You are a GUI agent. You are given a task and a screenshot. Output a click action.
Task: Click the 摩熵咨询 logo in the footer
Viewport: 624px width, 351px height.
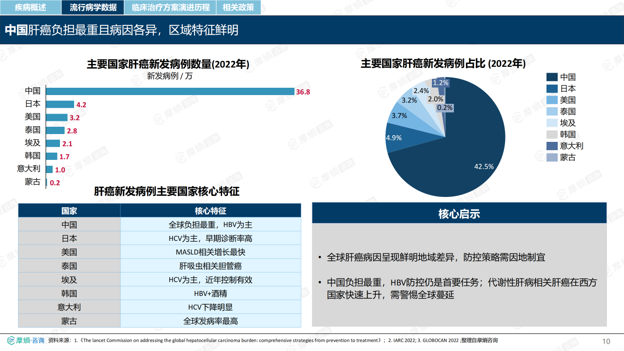click(x=26, y=340)
